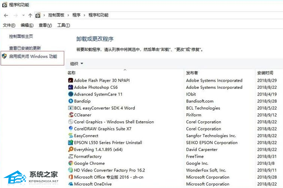Click publisher IObit

point(191,94)
